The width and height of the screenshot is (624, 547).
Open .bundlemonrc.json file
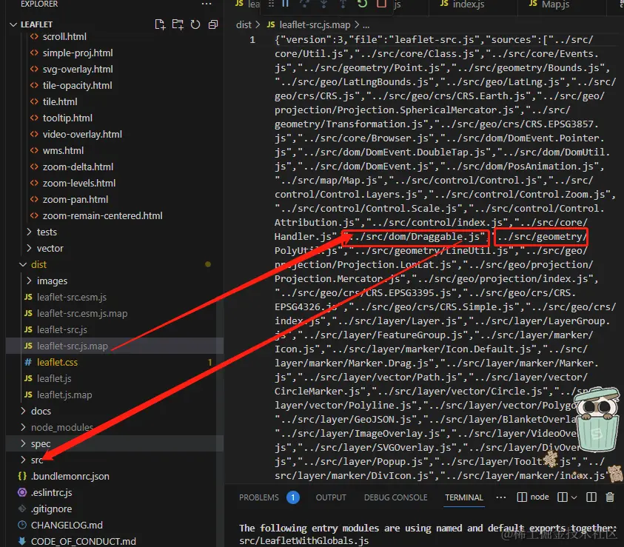70,476
